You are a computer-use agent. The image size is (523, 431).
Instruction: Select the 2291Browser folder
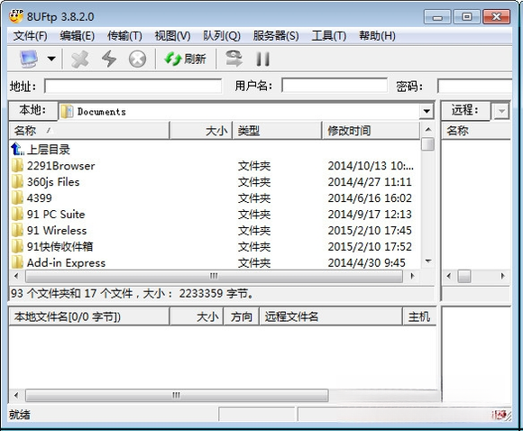[x=60, y=166]
